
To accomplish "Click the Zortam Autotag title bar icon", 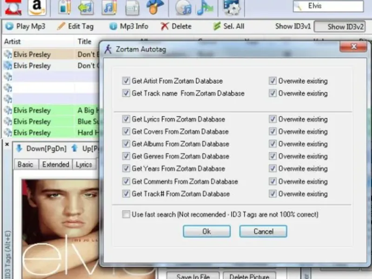I will click(x=108, y=49).
